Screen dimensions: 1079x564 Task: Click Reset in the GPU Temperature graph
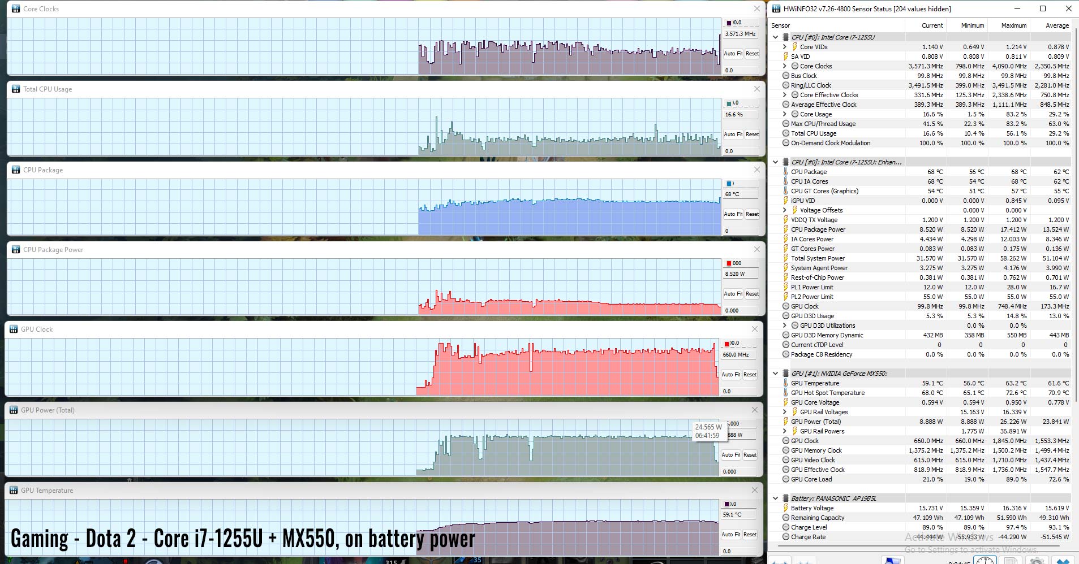tap(750, 535)
